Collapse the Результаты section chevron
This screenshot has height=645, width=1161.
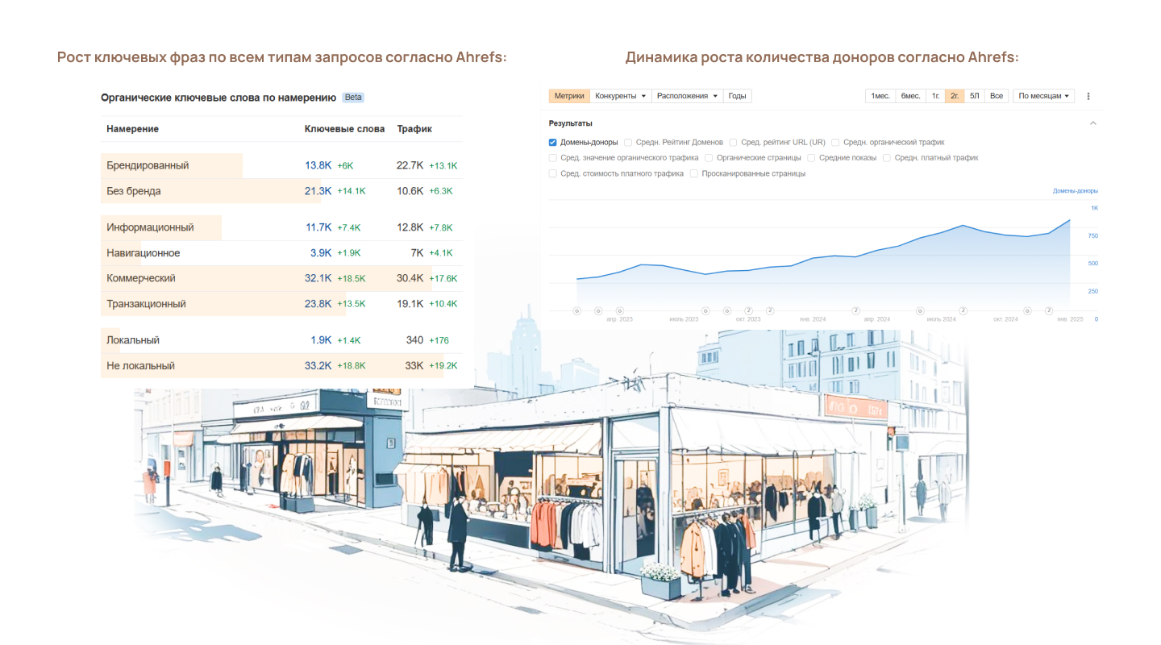point(1092,123)
